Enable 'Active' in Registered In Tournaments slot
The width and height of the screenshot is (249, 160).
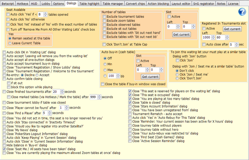(x=204, y=28)
